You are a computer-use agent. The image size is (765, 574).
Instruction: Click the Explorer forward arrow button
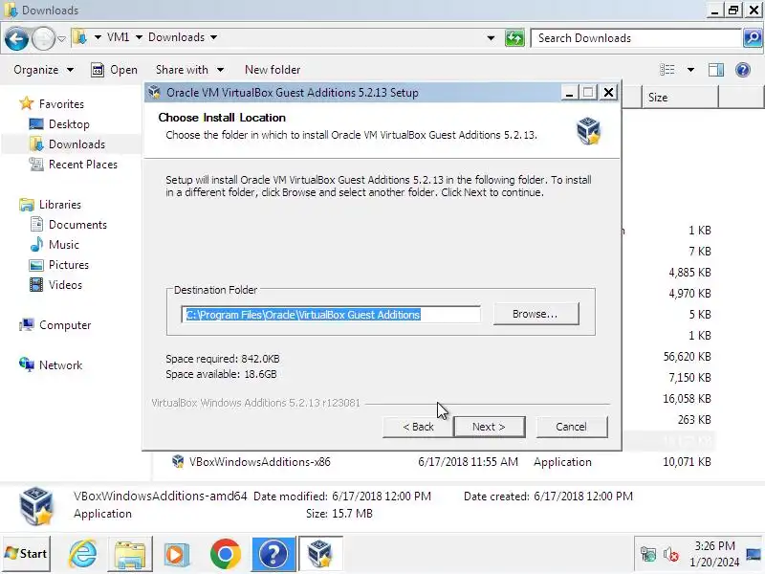coord(43,38)
